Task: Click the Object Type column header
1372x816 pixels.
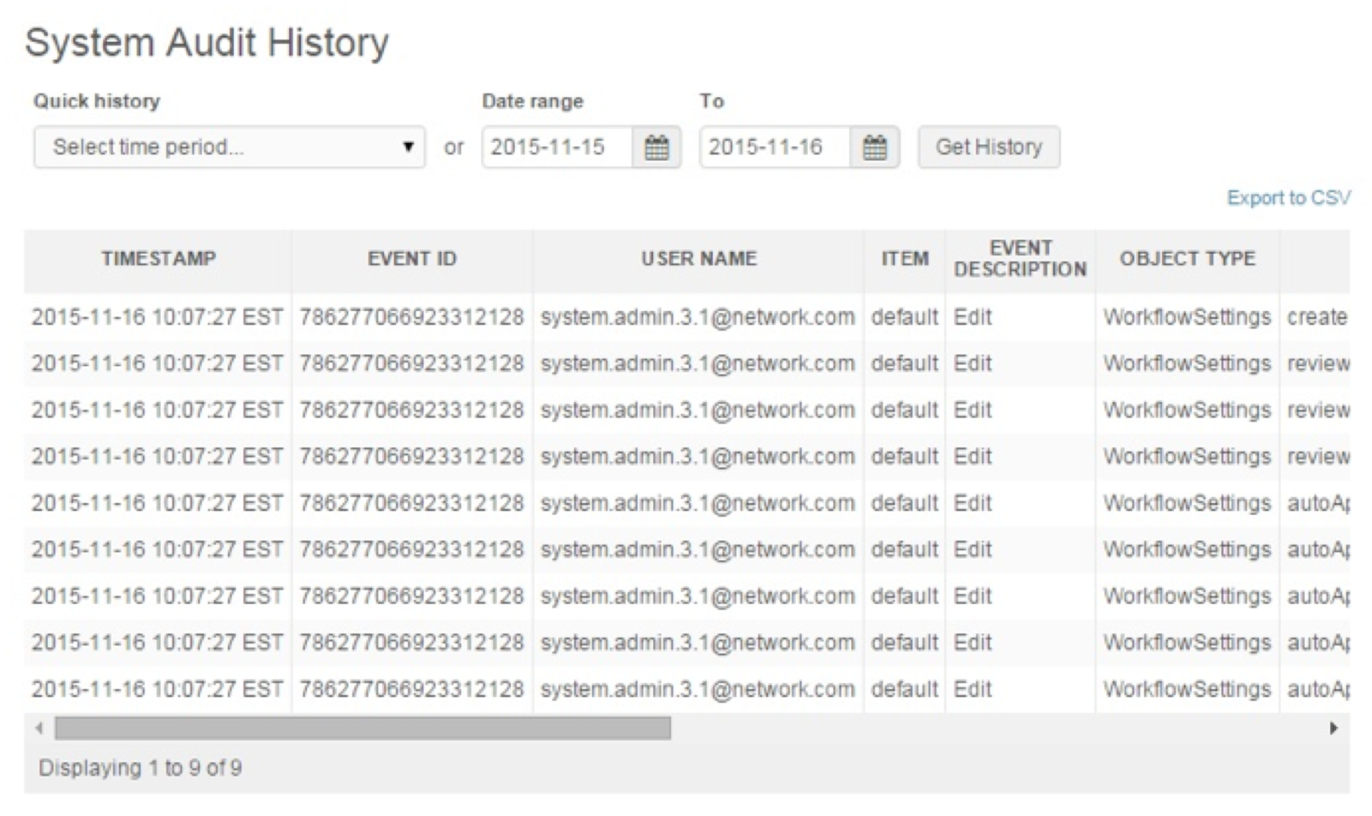Action: pos(1187,259)
